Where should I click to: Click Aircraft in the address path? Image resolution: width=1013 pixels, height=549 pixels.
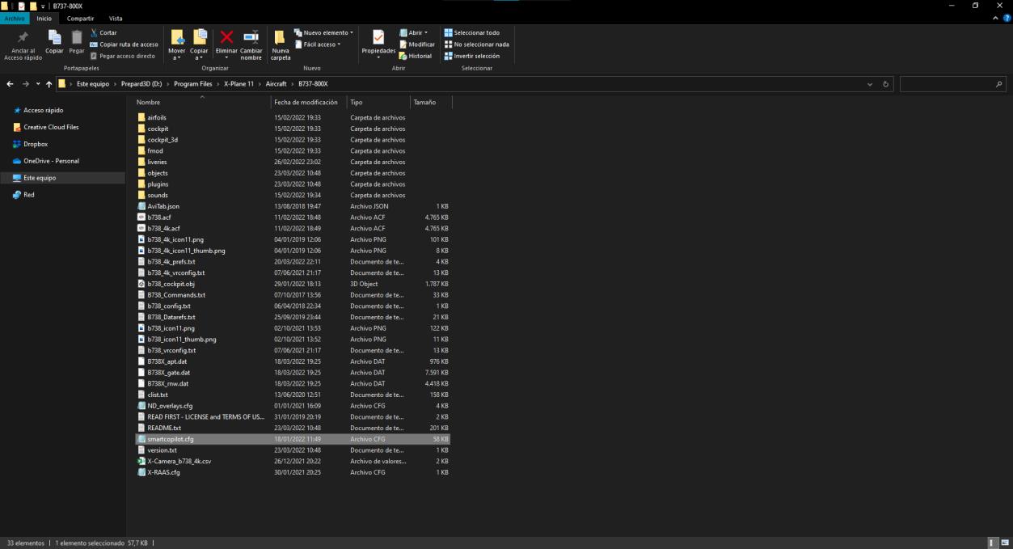(x=276, y=84)
